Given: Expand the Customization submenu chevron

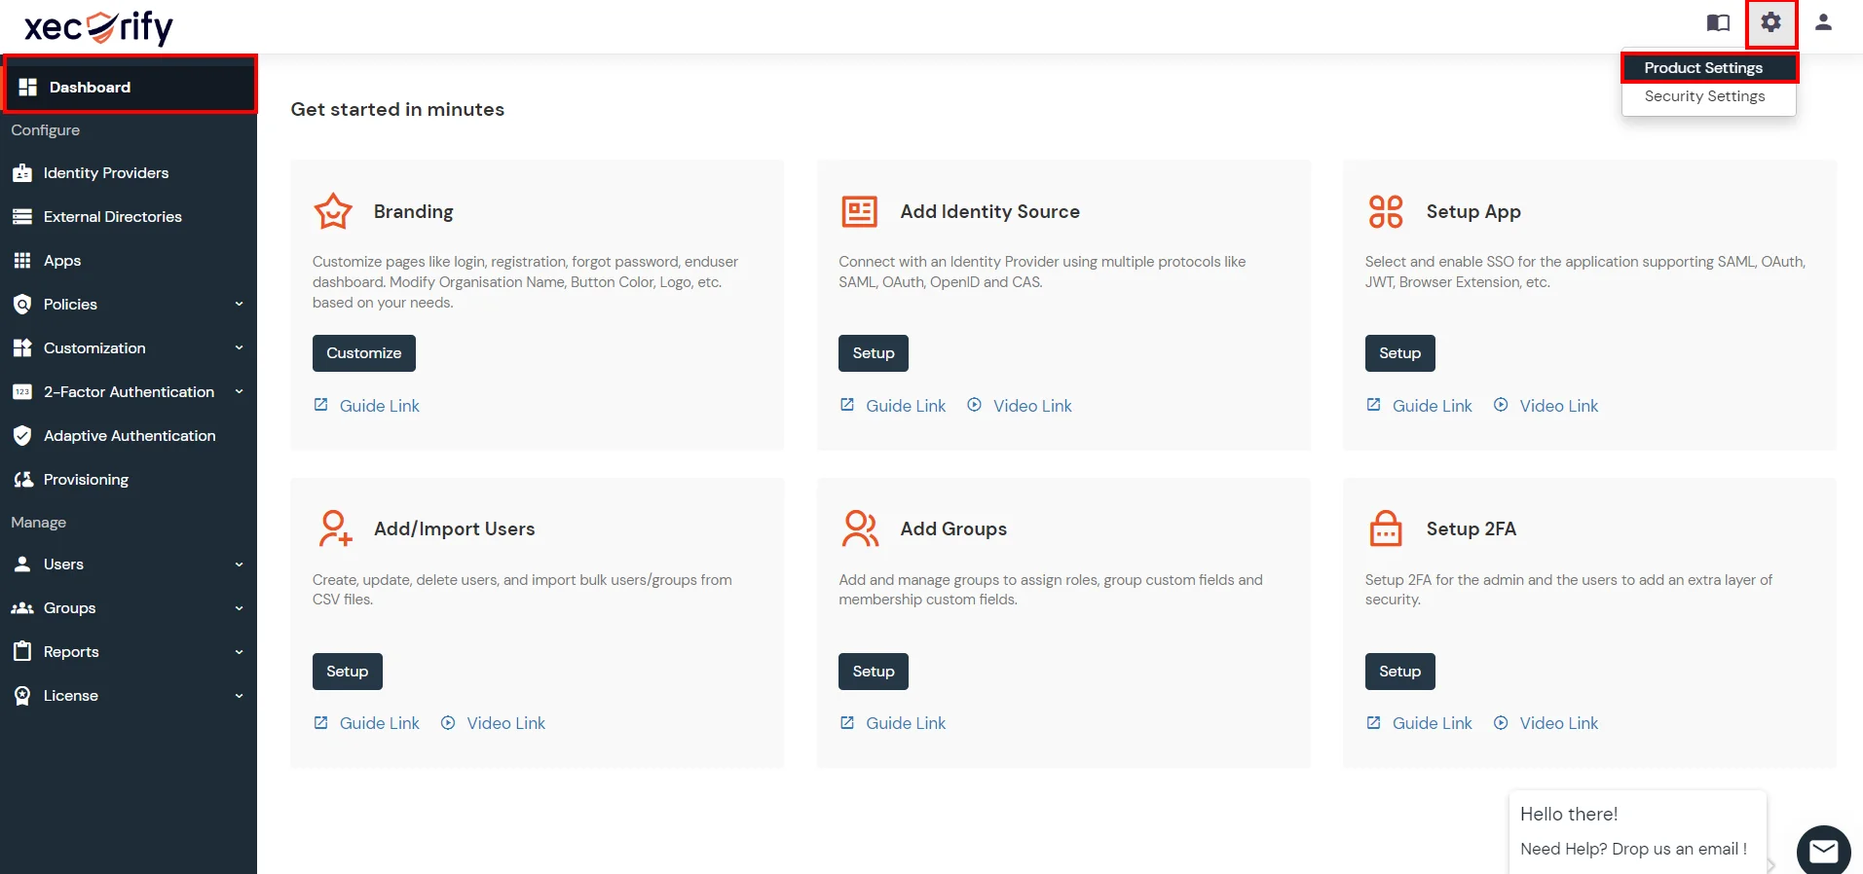Looking at the screenshot, I should pyautogui.click(x=239, y=348).
